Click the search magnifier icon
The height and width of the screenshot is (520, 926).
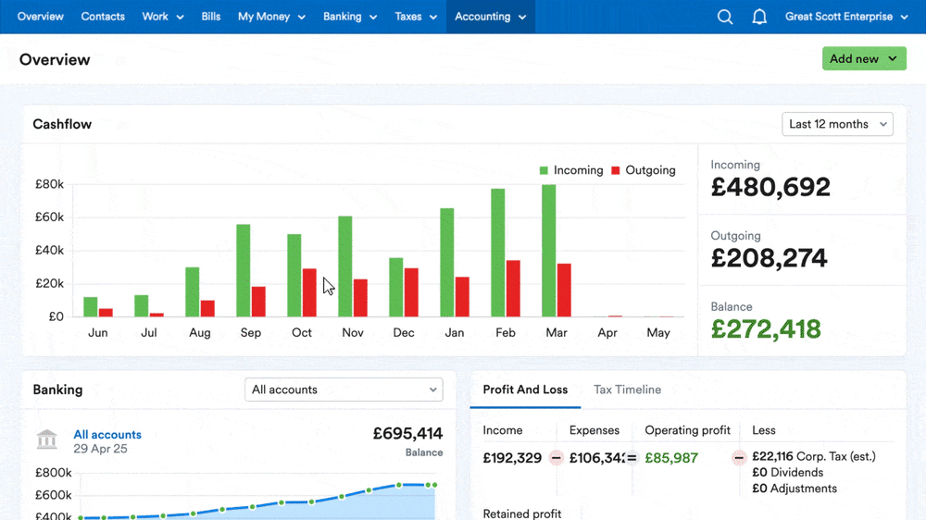click(725, 17)
